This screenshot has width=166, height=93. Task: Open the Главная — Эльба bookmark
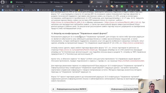point(29,10)
